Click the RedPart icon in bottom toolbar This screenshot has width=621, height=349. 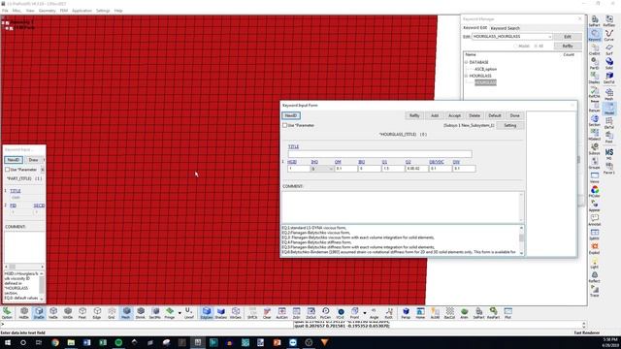coord(493,312)
